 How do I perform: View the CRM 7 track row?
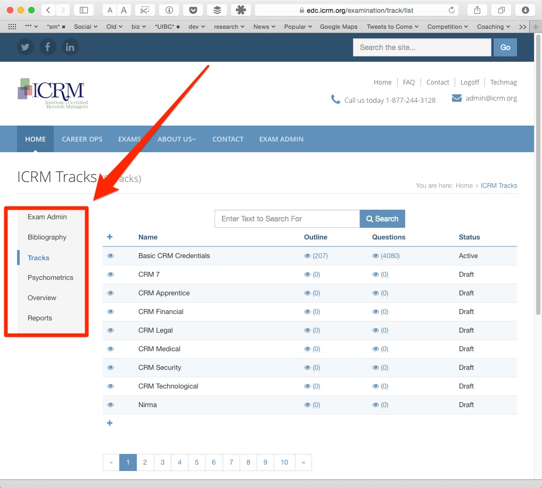(x=110, y=275)
